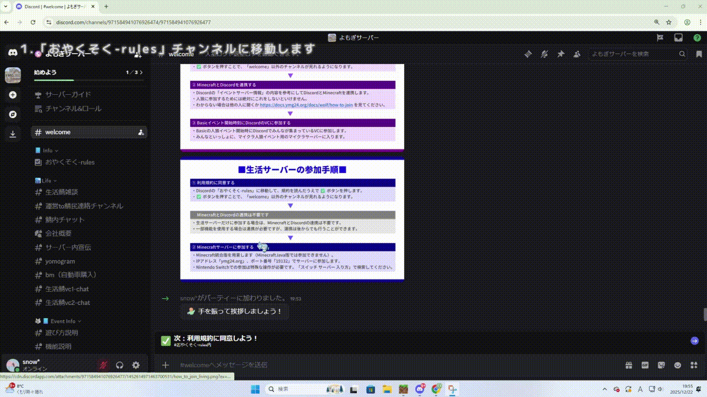Open the sticker picker icon
707x397 pixels.
(661, 365)
